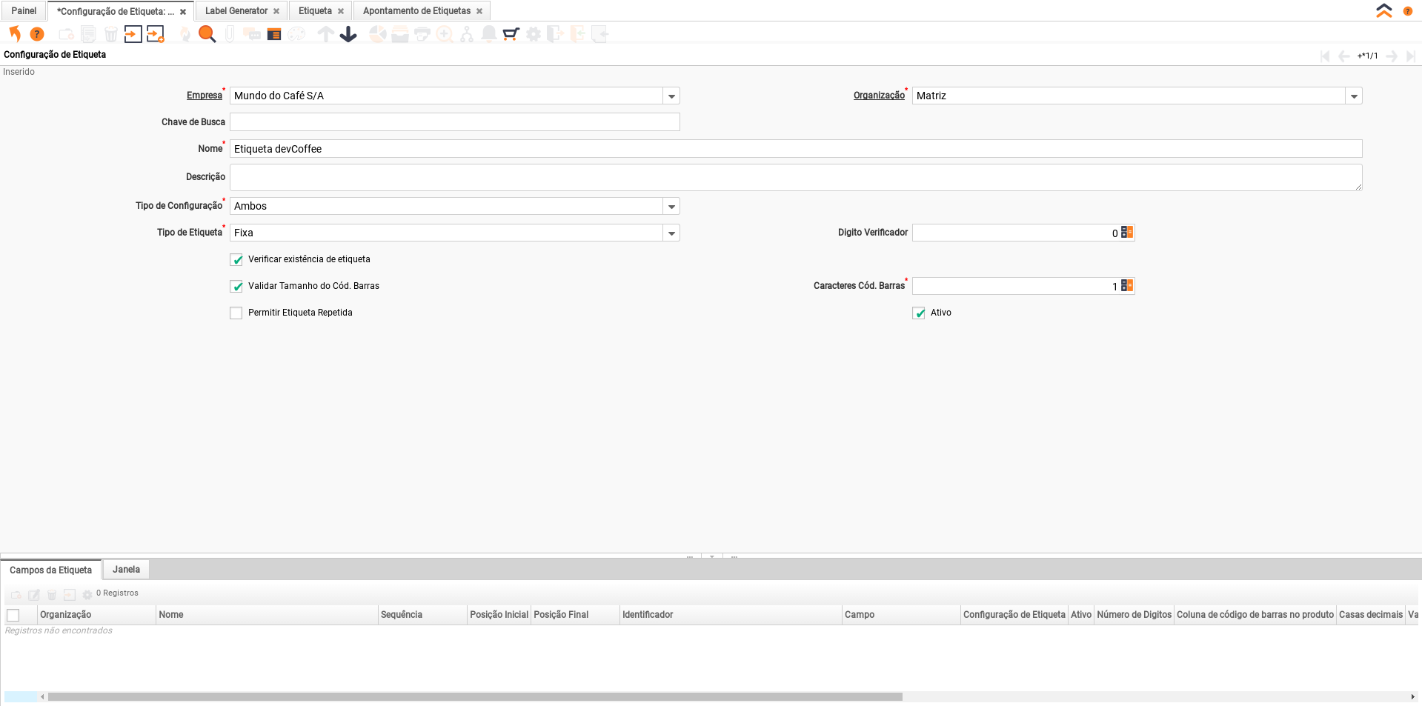Open the Janela detail tab
1422x706 pixels.
[126, 570]
